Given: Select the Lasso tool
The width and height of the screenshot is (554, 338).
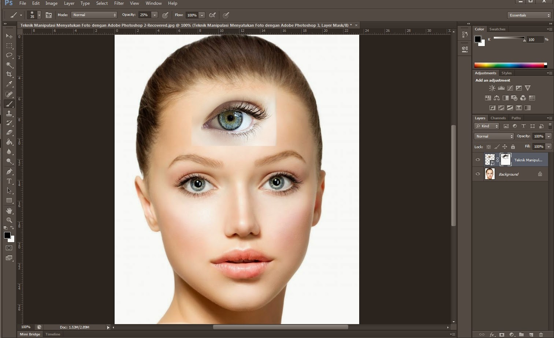Looking at the screenshot, I should point(9,55).
